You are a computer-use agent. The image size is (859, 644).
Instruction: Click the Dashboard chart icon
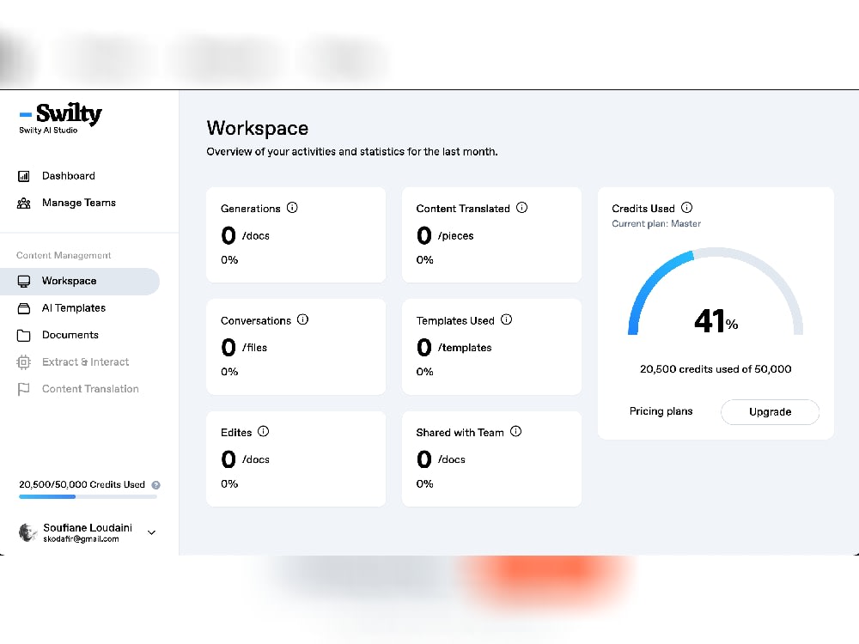tap(23, 176)
